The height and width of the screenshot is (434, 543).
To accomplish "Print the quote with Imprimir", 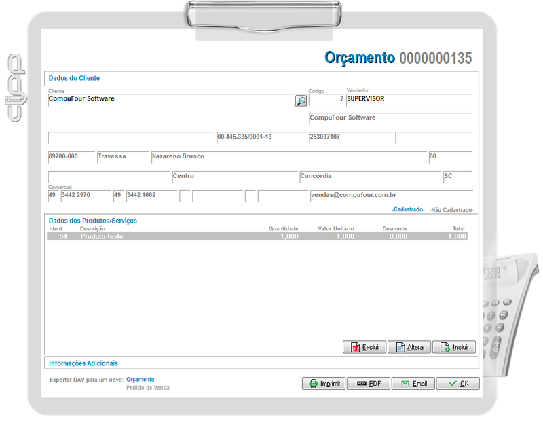I will (x=323, y=384).
